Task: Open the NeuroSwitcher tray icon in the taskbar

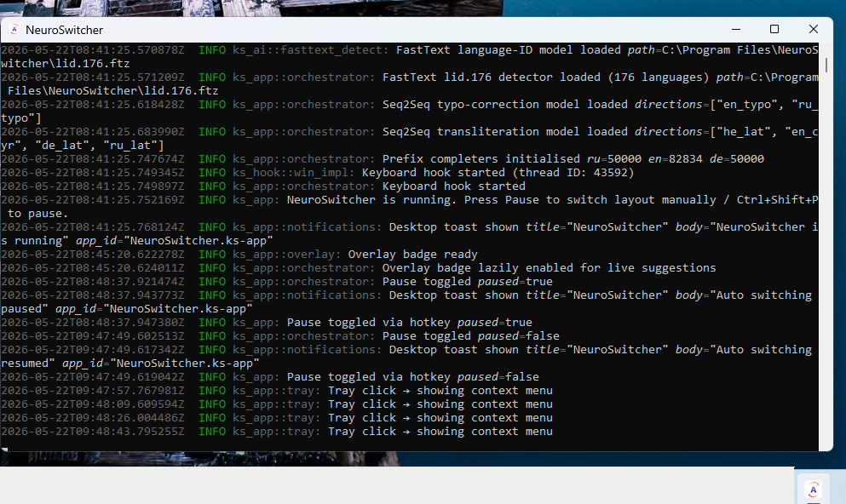Action: 813,490
